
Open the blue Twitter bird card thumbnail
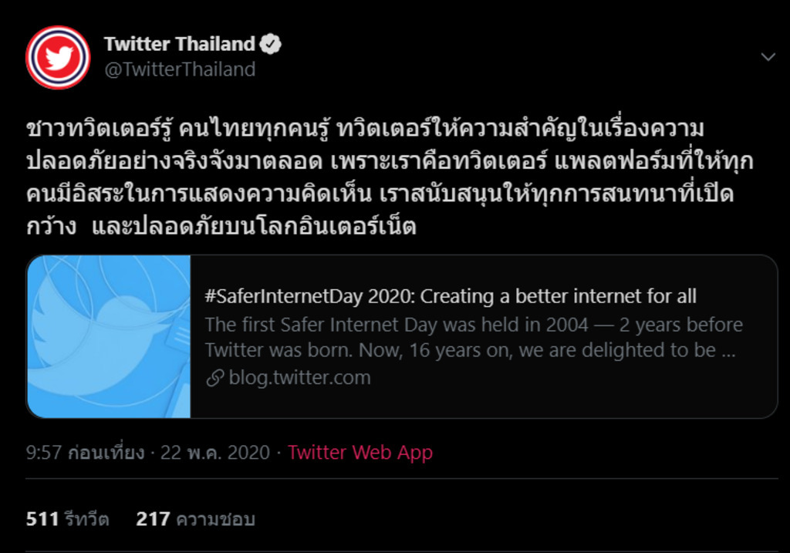pos(109,337)
